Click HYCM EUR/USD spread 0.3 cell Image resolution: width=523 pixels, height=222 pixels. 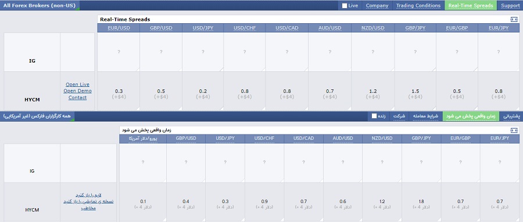(x=119, y=91)
